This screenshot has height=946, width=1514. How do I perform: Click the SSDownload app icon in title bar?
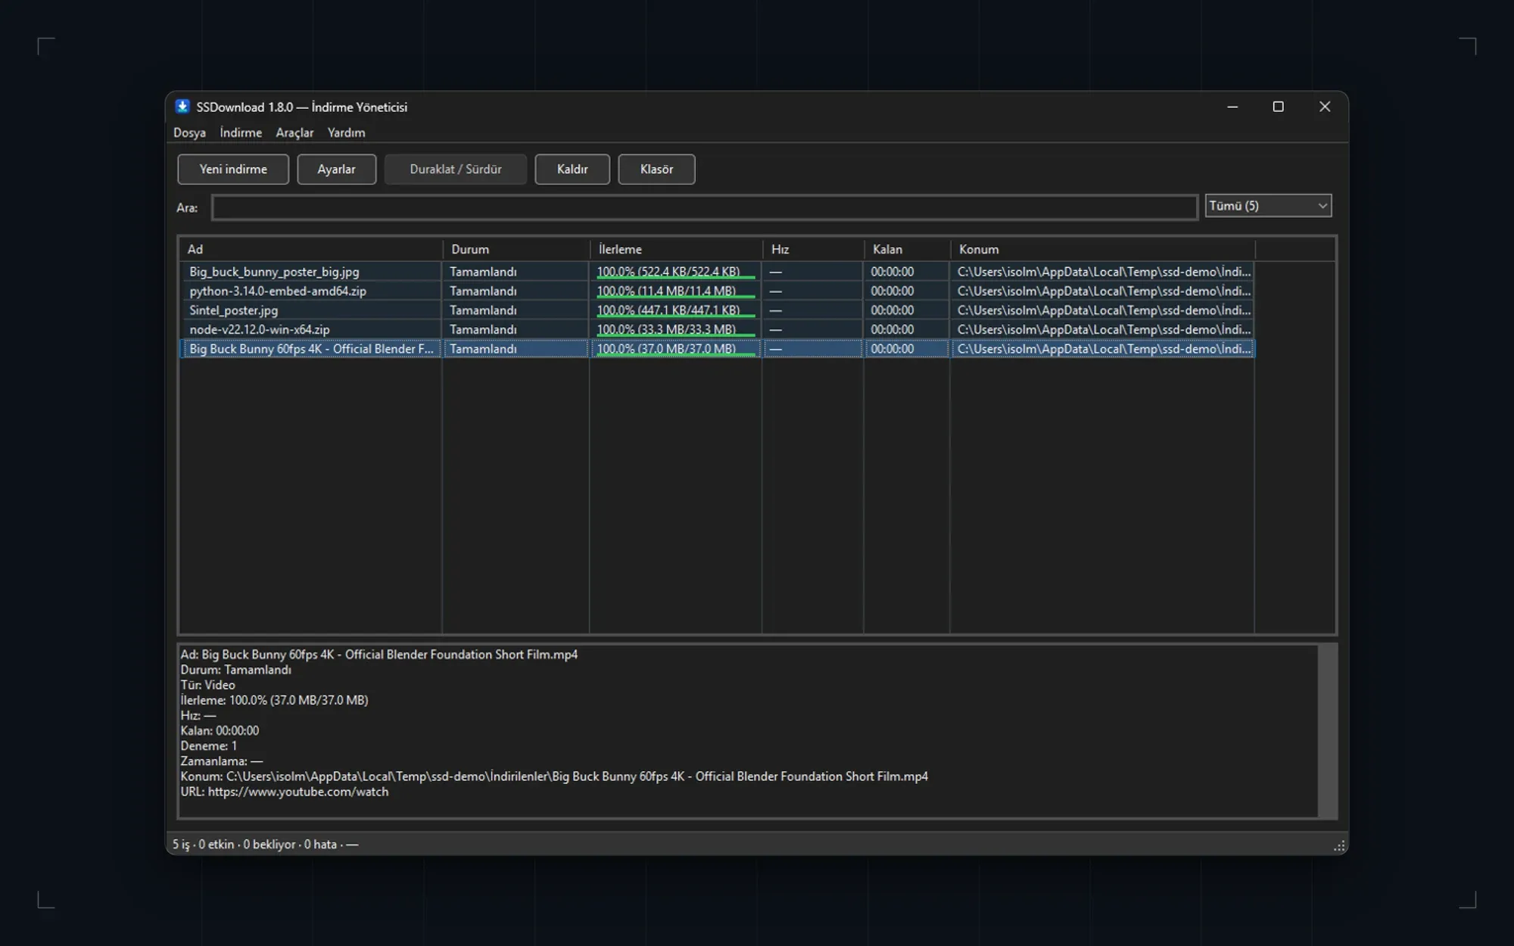click(182, 107)
